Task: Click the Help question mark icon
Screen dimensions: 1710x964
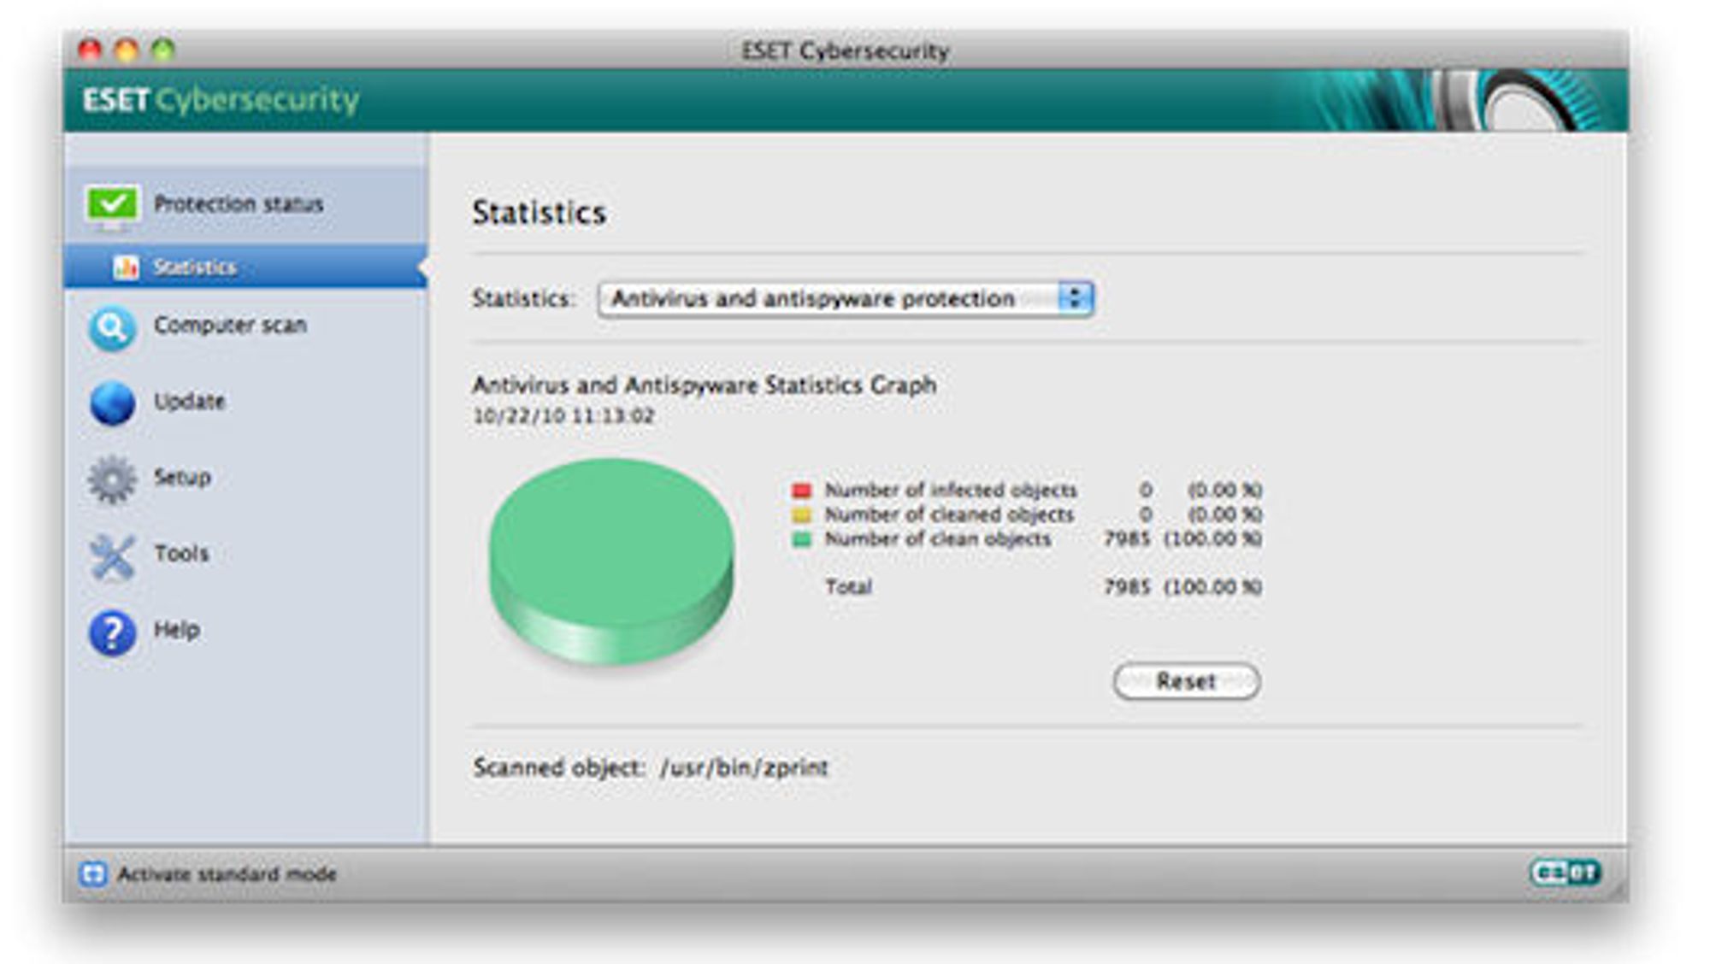Action: pyautogui.click(x=112, y=632)
